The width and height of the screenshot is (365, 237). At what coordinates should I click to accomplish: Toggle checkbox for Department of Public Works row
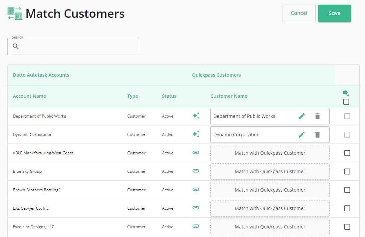[x=347, y=116]
